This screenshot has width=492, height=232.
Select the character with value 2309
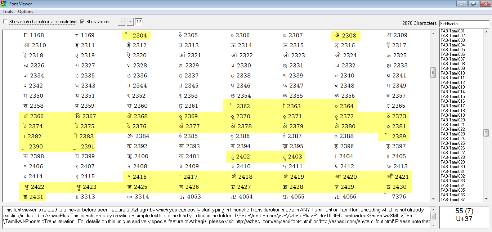397,35
